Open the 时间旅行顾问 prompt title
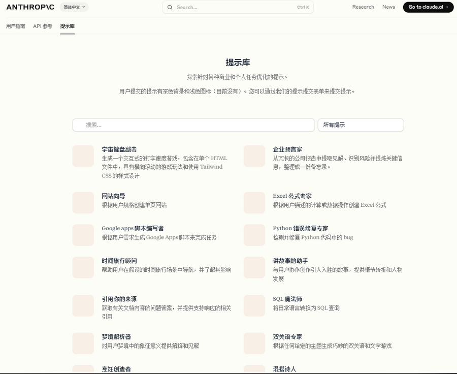457x374 pixels. (119, 261)
